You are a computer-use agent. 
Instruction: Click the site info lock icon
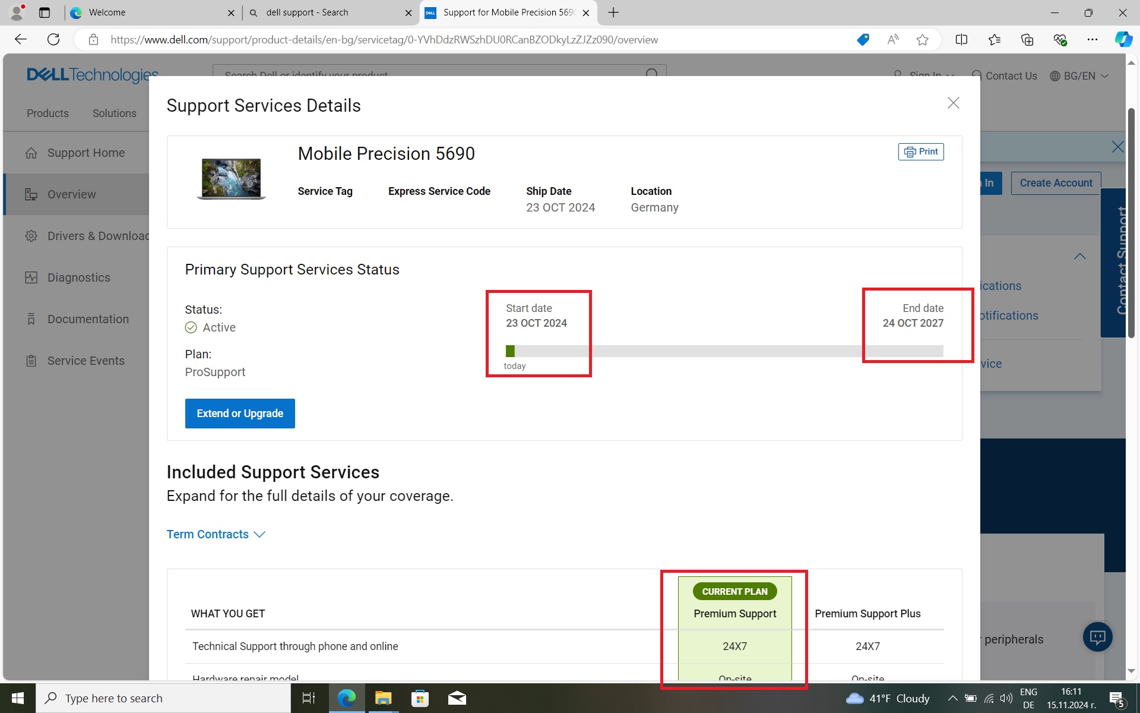(93, 40)
